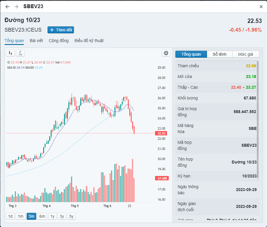This screenshot has width=267, height=227.
Task: Click the back arrow navigation icon
Action: 8,6
